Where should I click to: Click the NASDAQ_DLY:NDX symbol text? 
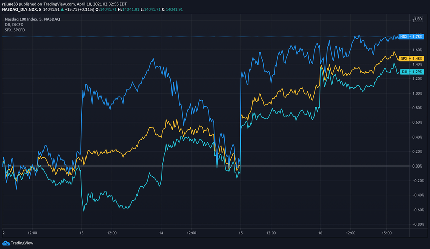pyautogui.click(x=19, y=9)
